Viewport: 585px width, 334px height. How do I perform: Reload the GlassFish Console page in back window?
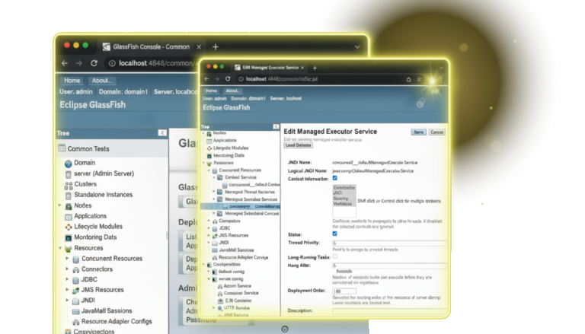94,63
